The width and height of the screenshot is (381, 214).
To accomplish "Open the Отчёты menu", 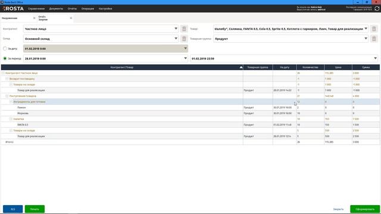I will 72,8.
